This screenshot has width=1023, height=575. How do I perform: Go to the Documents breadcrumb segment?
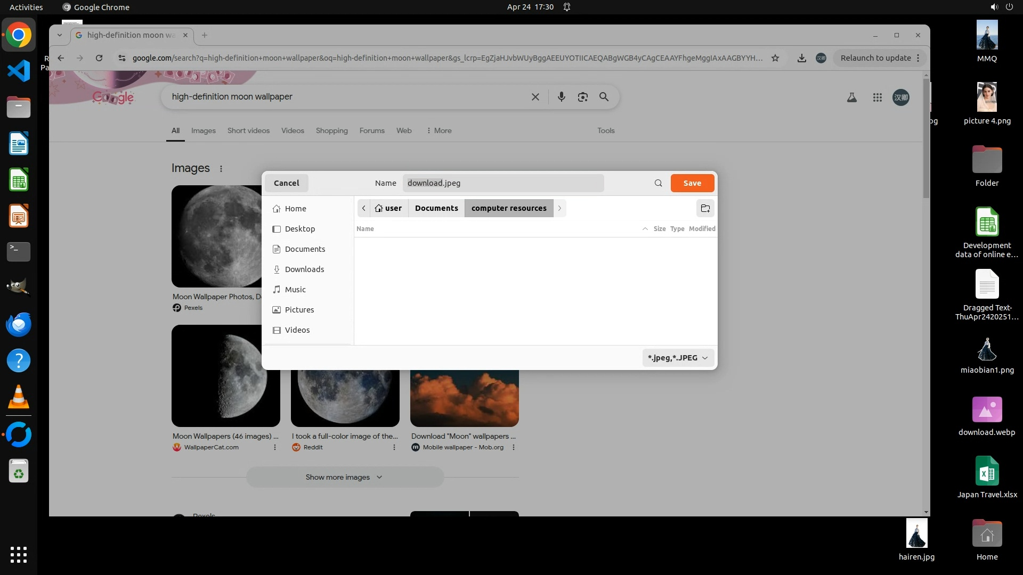pos(436,208)
